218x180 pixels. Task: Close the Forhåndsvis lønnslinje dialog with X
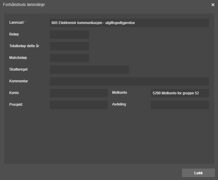213,5
